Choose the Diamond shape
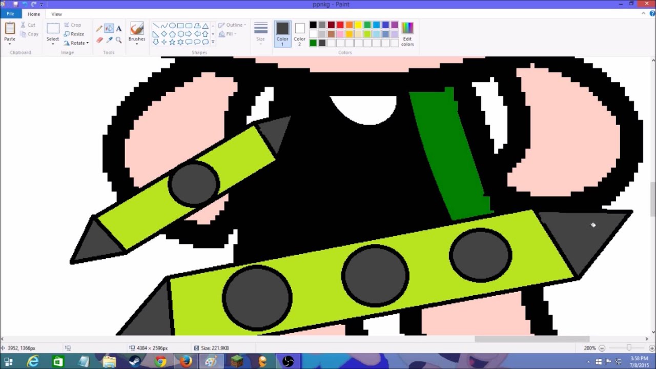The height and width of the screenshot is (369, 656). tap(164, 34)
